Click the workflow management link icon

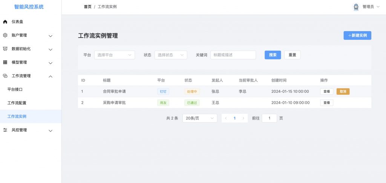tap(5, 76)
